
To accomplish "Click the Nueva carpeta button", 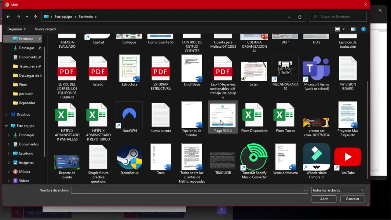I will (46, 29).
